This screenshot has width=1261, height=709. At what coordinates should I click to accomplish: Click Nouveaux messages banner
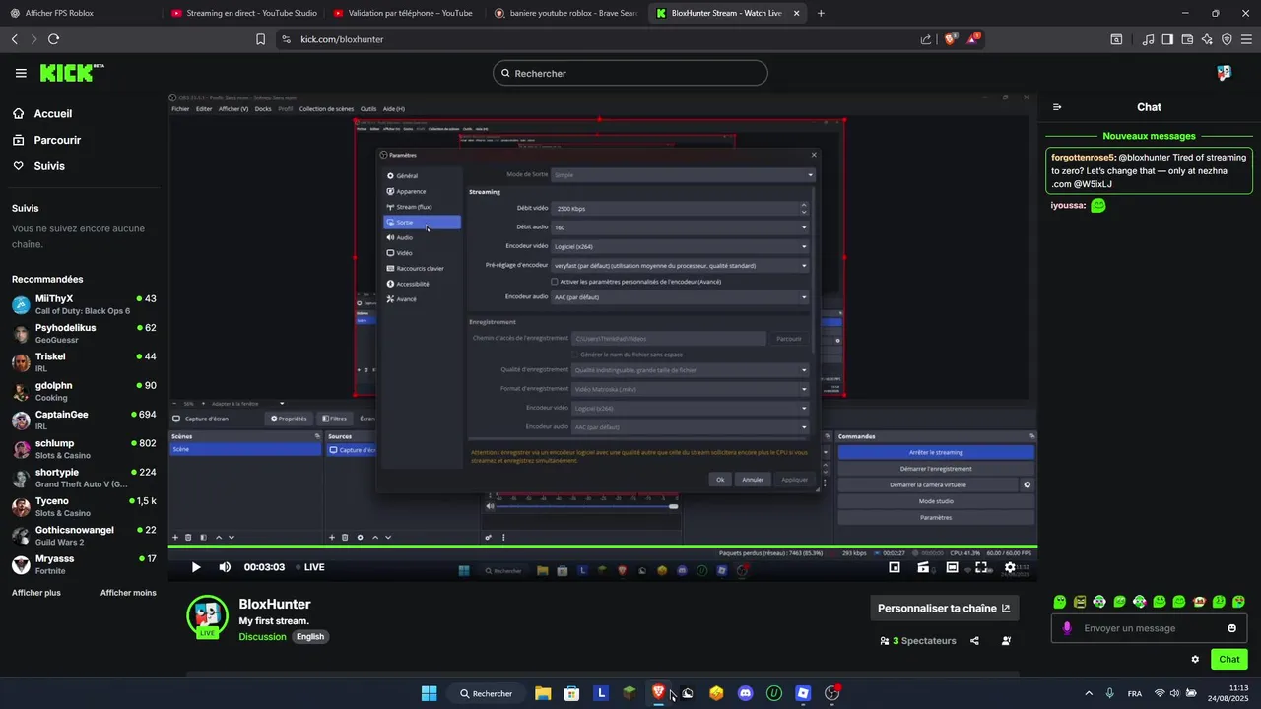tap(1149, 136)
